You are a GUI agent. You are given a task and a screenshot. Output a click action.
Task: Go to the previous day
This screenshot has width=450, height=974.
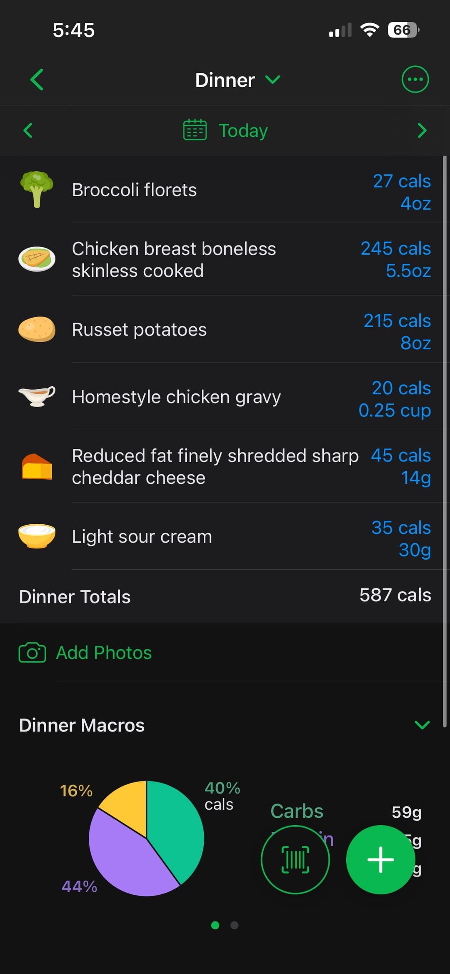point(28,130)
